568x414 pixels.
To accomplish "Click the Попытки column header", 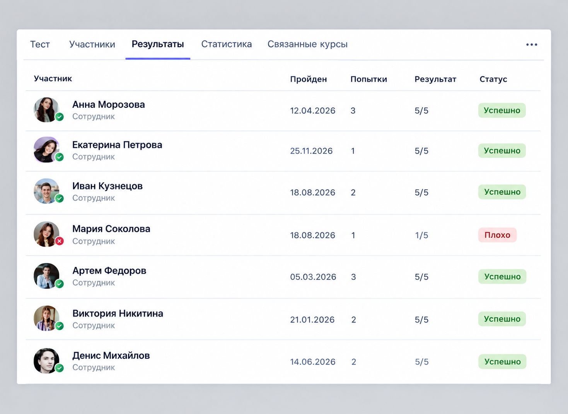I will [x=369, y=79].
